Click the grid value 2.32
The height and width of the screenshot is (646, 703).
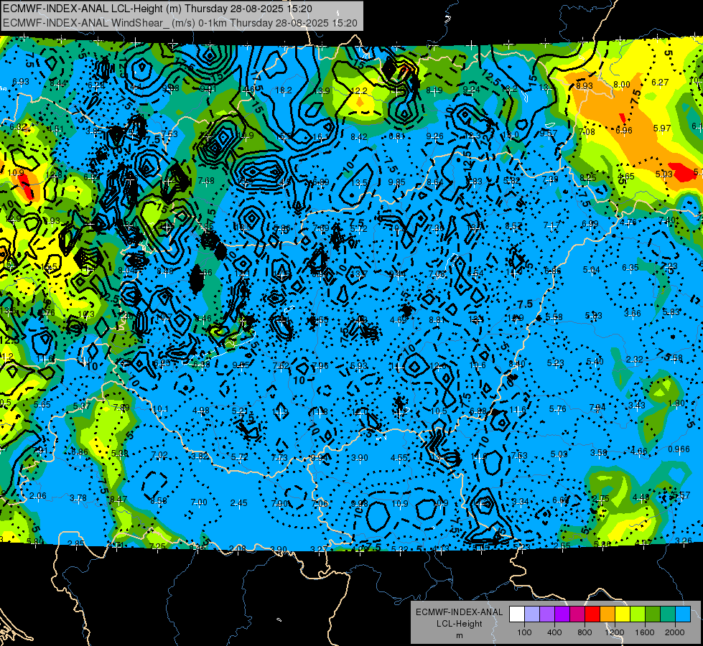coord(634,360)
